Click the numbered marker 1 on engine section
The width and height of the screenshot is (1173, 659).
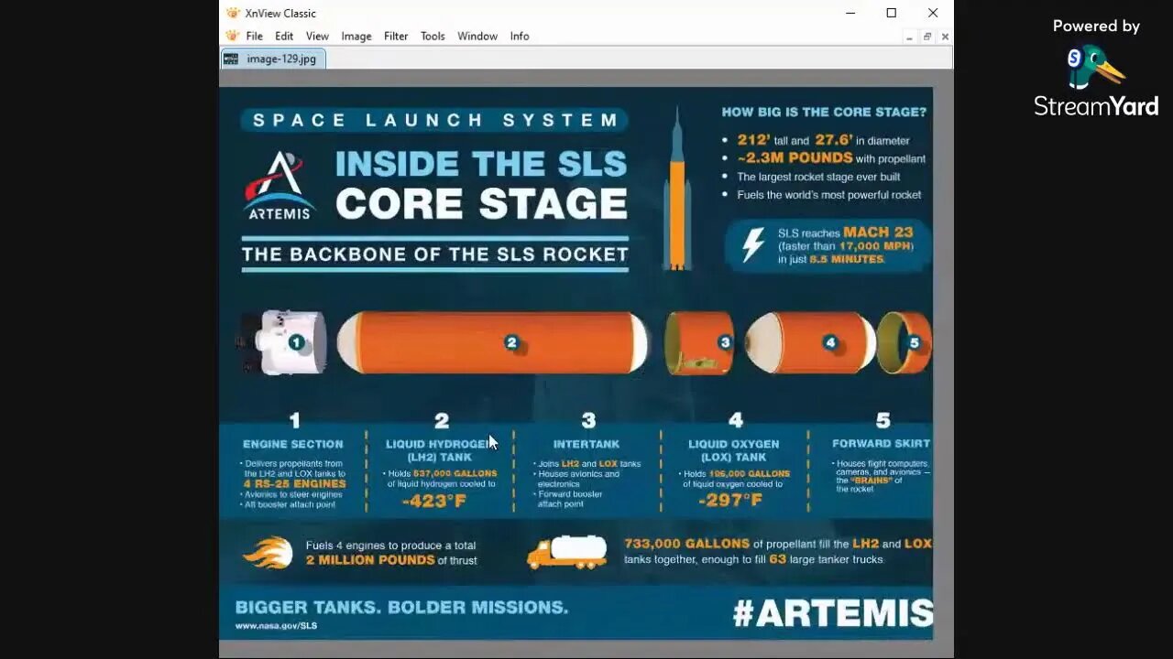296,342
